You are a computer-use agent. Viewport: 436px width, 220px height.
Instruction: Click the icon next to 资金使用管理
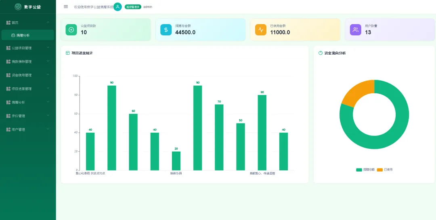8,75
